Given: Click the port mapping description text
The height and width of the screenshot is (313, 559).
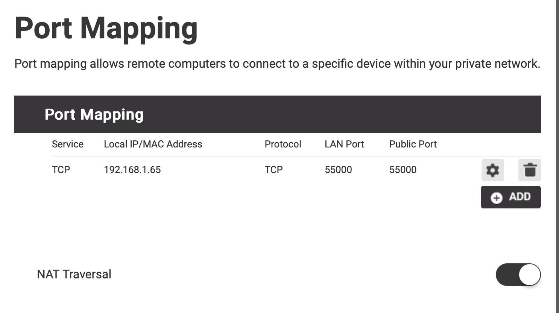Looking at the screenshot, I should coord(277,64).
